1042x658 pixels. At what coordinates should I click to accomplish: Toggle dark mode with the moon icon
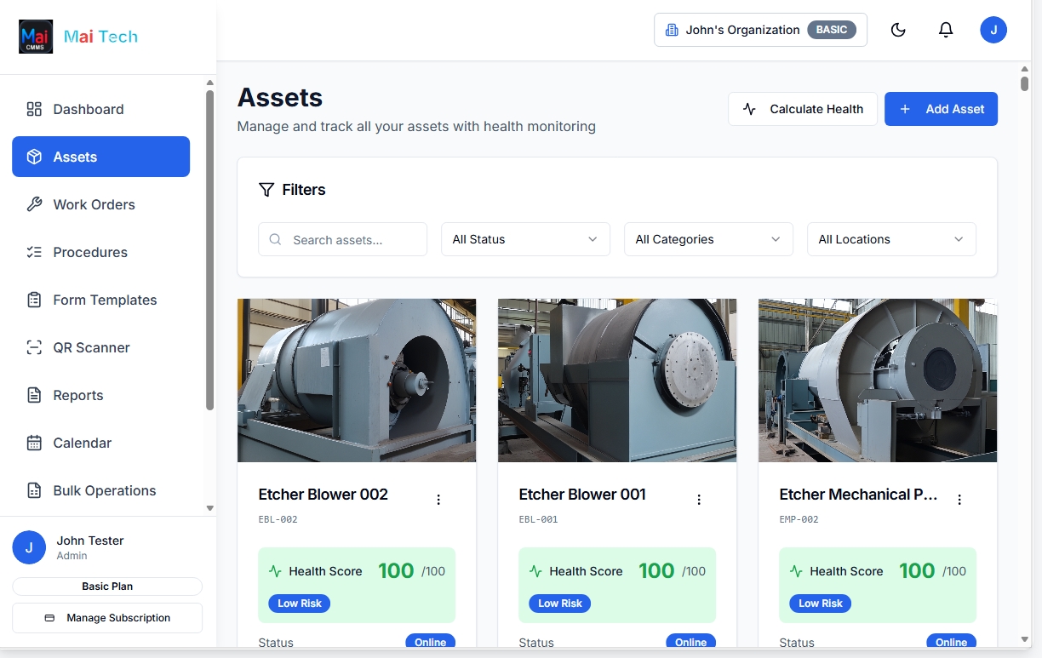point(898,29)
